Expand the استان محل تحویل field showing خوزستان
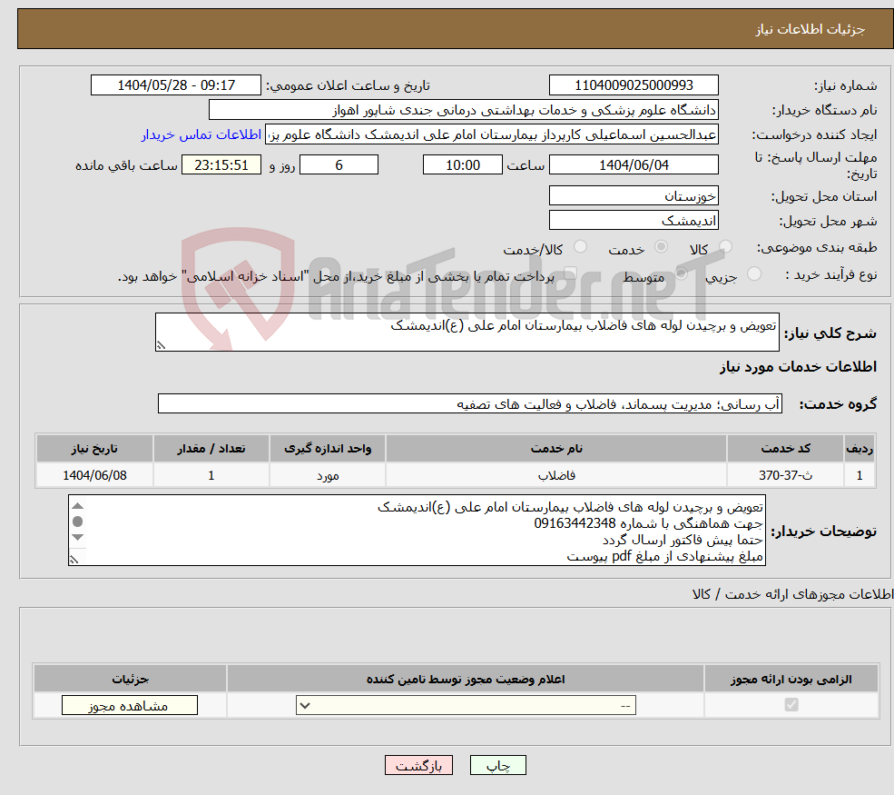894x795 pixels. [x=634, y=194]
